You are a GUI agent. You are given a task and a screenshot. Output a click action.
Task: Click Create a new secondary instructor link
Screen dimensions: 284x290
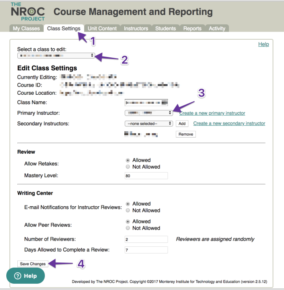click(229, 123)
